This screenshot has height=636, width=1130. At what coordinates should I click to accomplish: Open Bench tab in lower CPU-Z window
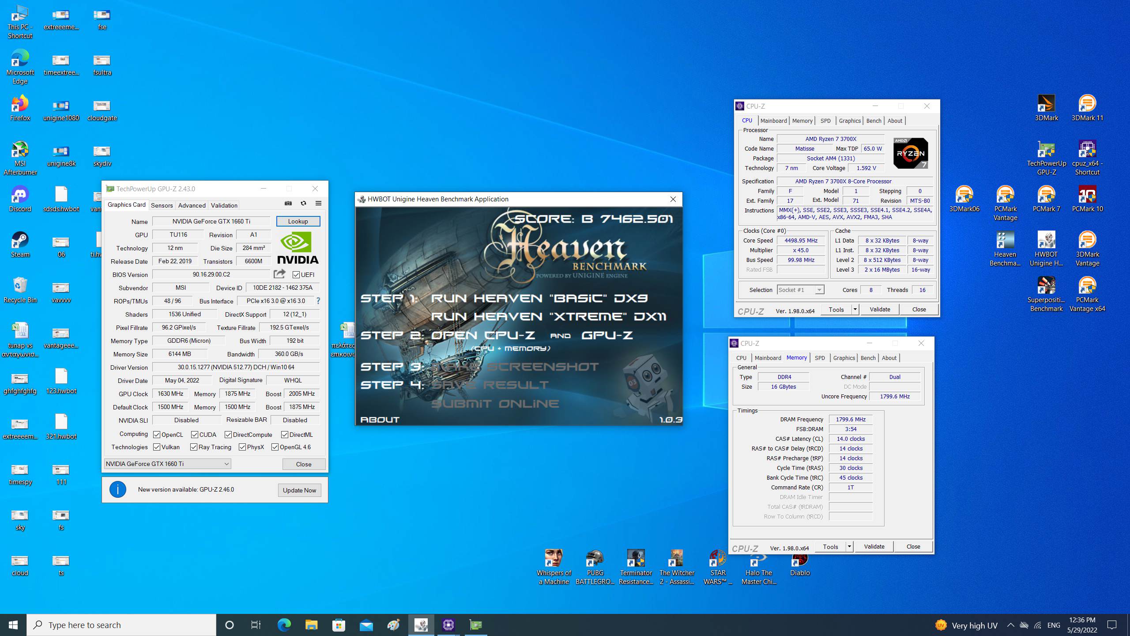(x=868, y=358)
